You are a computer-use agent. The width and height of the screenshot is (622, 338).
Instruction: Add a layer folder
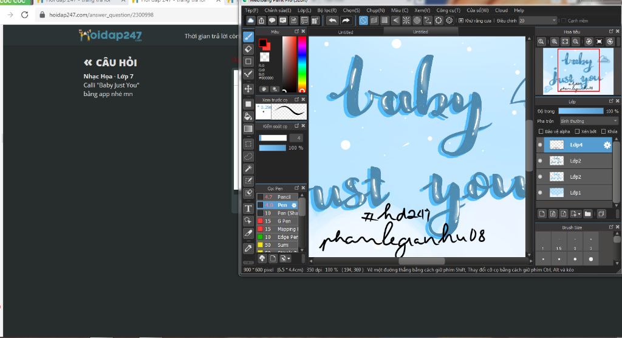tap(588, 214)
